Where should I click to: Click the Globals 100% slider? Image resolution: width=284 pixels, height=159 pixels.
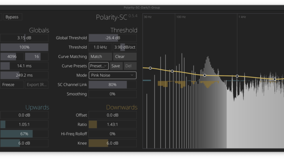pyautogui.click(x=24, y=47)
